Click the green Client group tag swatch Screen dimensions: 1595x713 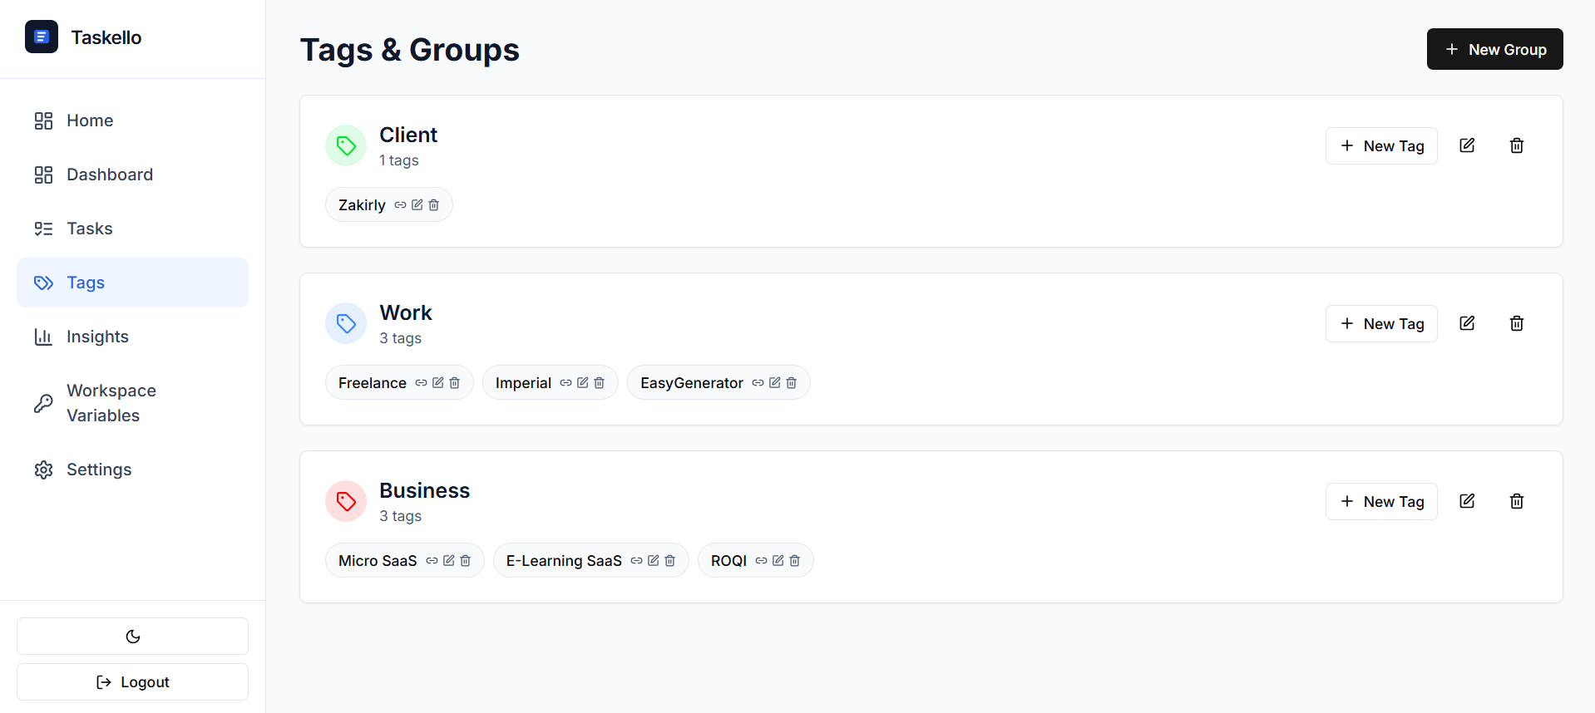pyautogui.click(x=346, y=145)
